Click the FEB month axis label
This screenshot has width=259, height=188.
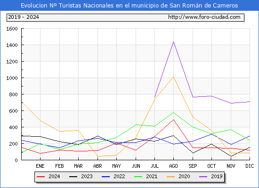[x=59, y=166]
